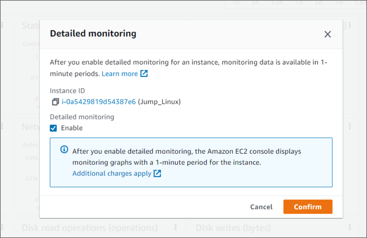
Task: Open kebab menu of panel right of Network
Action: [x=350, y=126]
